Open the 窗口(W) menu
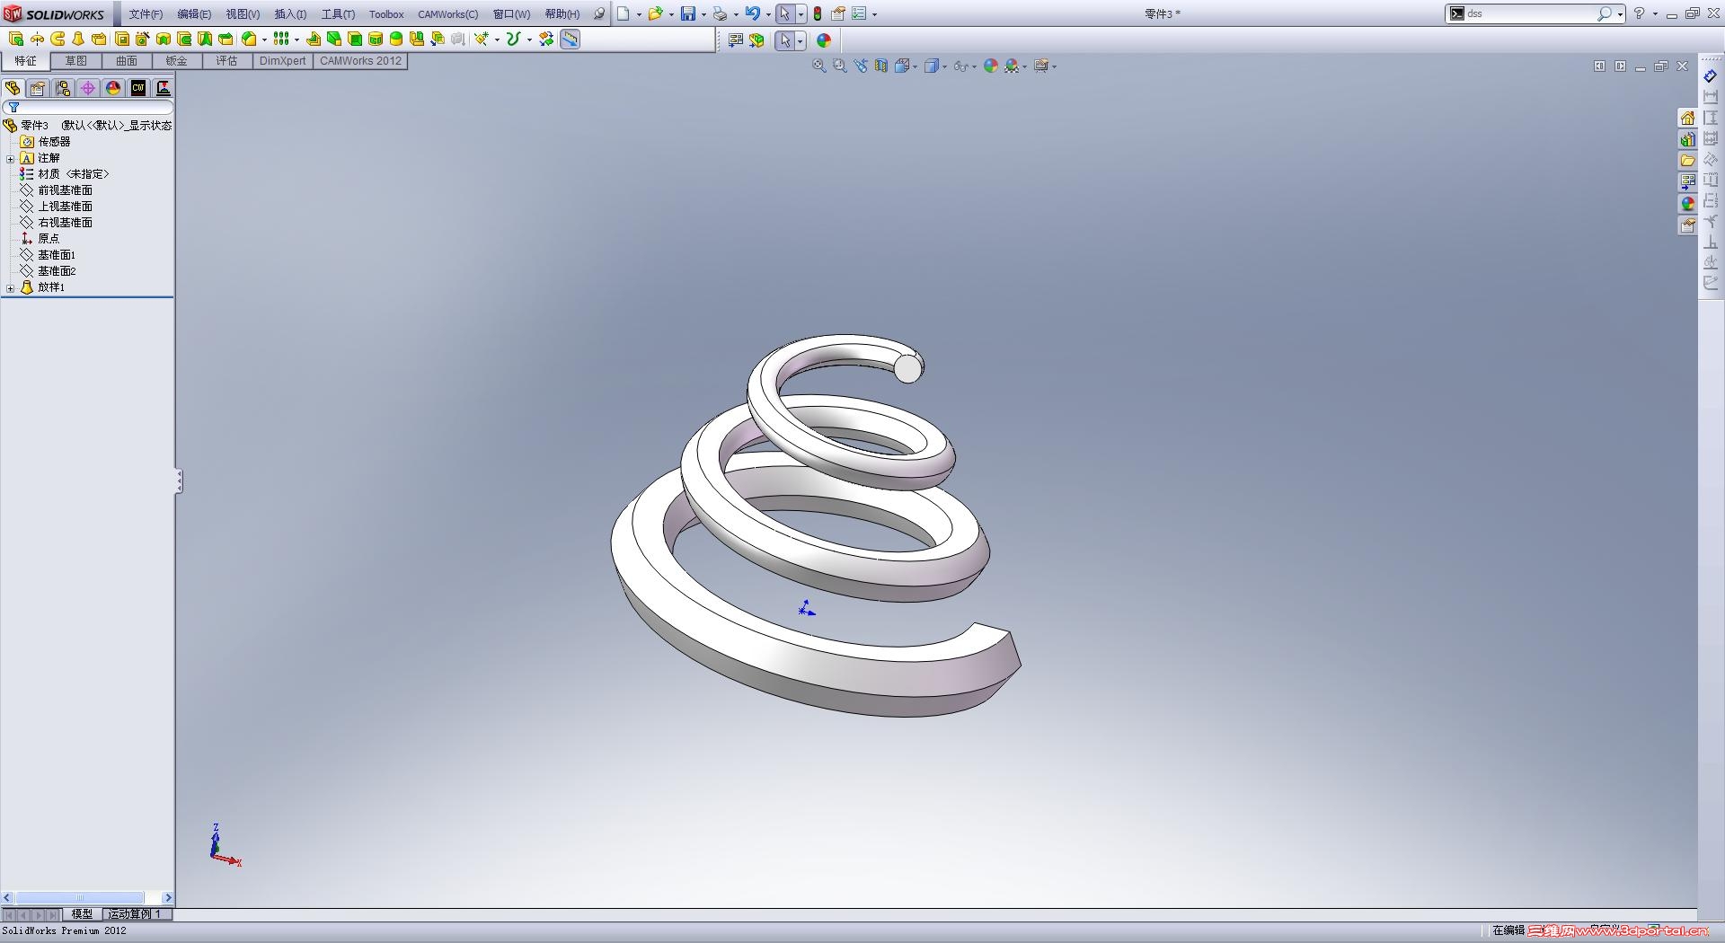The width and height of the screenshot is (1725, 943). pos(511,14)
